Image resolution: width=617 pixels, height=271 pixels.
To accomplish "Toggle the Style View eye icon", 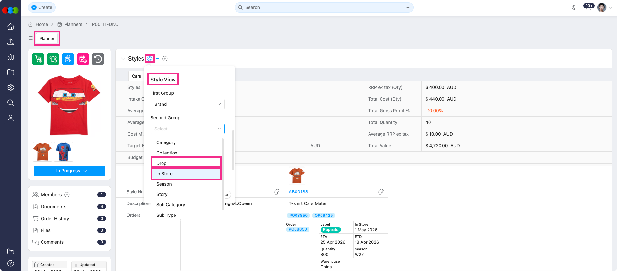I will [150, 59].
